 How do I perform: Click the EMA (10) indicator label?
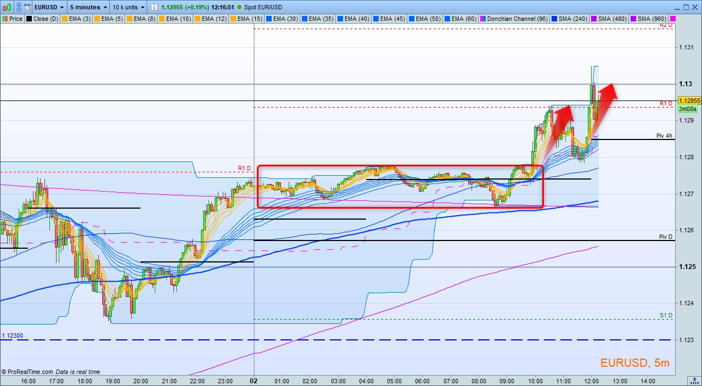pyautogui.click(x=175, y=19)
